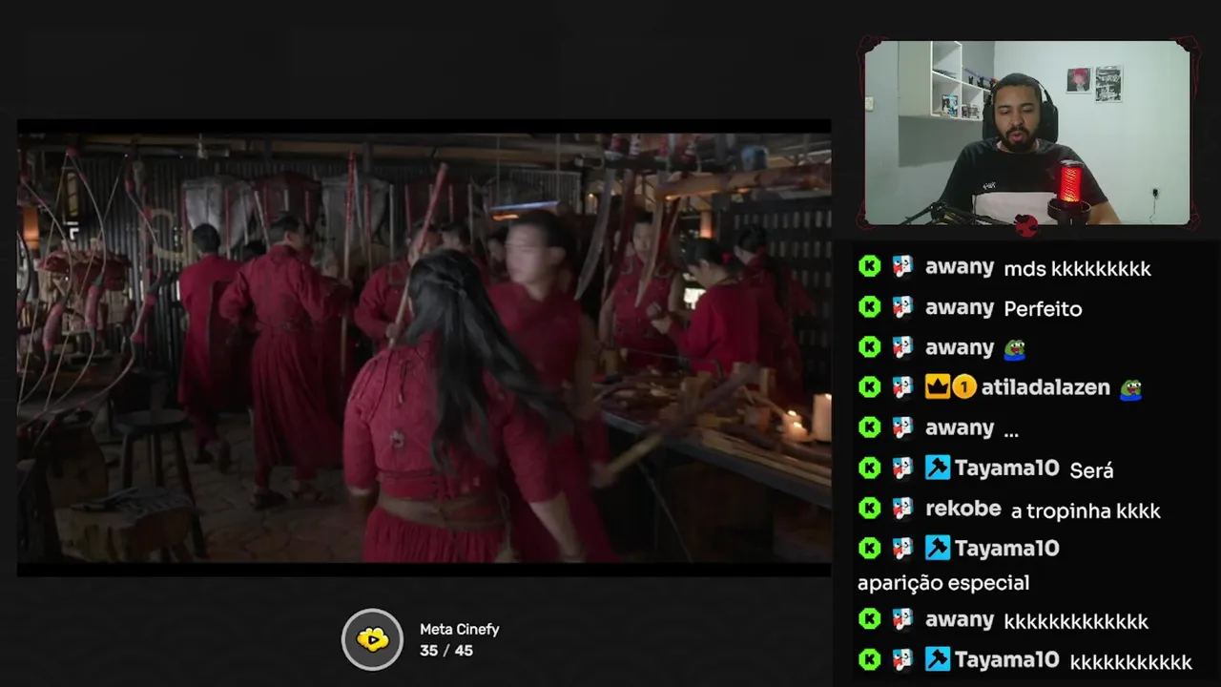
Task: Click the chat message 'Será'
Action: click(x=1091, y=470)
